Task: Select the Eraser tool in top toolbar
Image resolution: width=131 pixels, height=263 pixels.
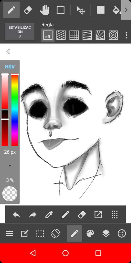Action: click(28, 10)
